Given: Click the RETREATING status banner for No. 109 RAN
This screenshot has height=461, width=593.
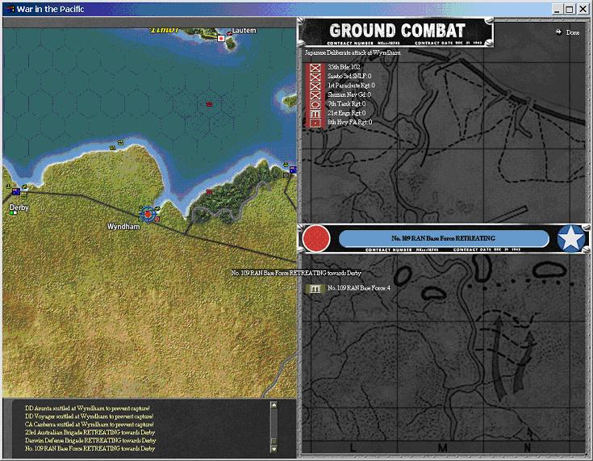Looking at the screenshot, I should [444, 238].
